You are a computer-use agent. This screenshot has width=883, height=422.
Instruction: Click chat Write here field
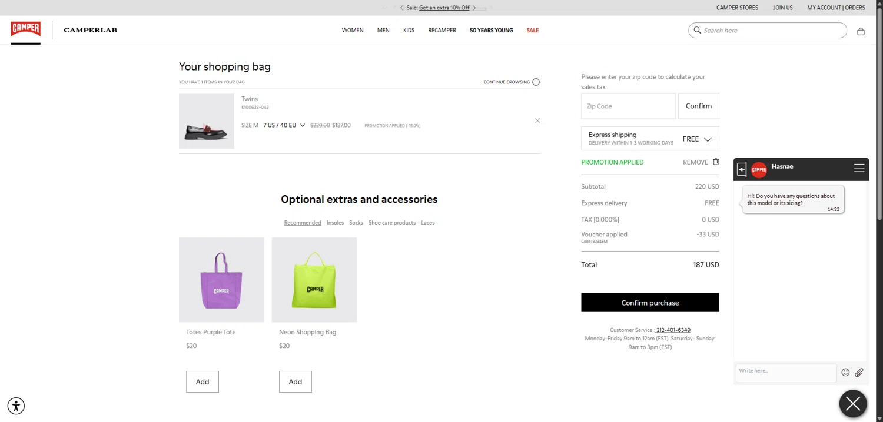click(x=786, y=373)
